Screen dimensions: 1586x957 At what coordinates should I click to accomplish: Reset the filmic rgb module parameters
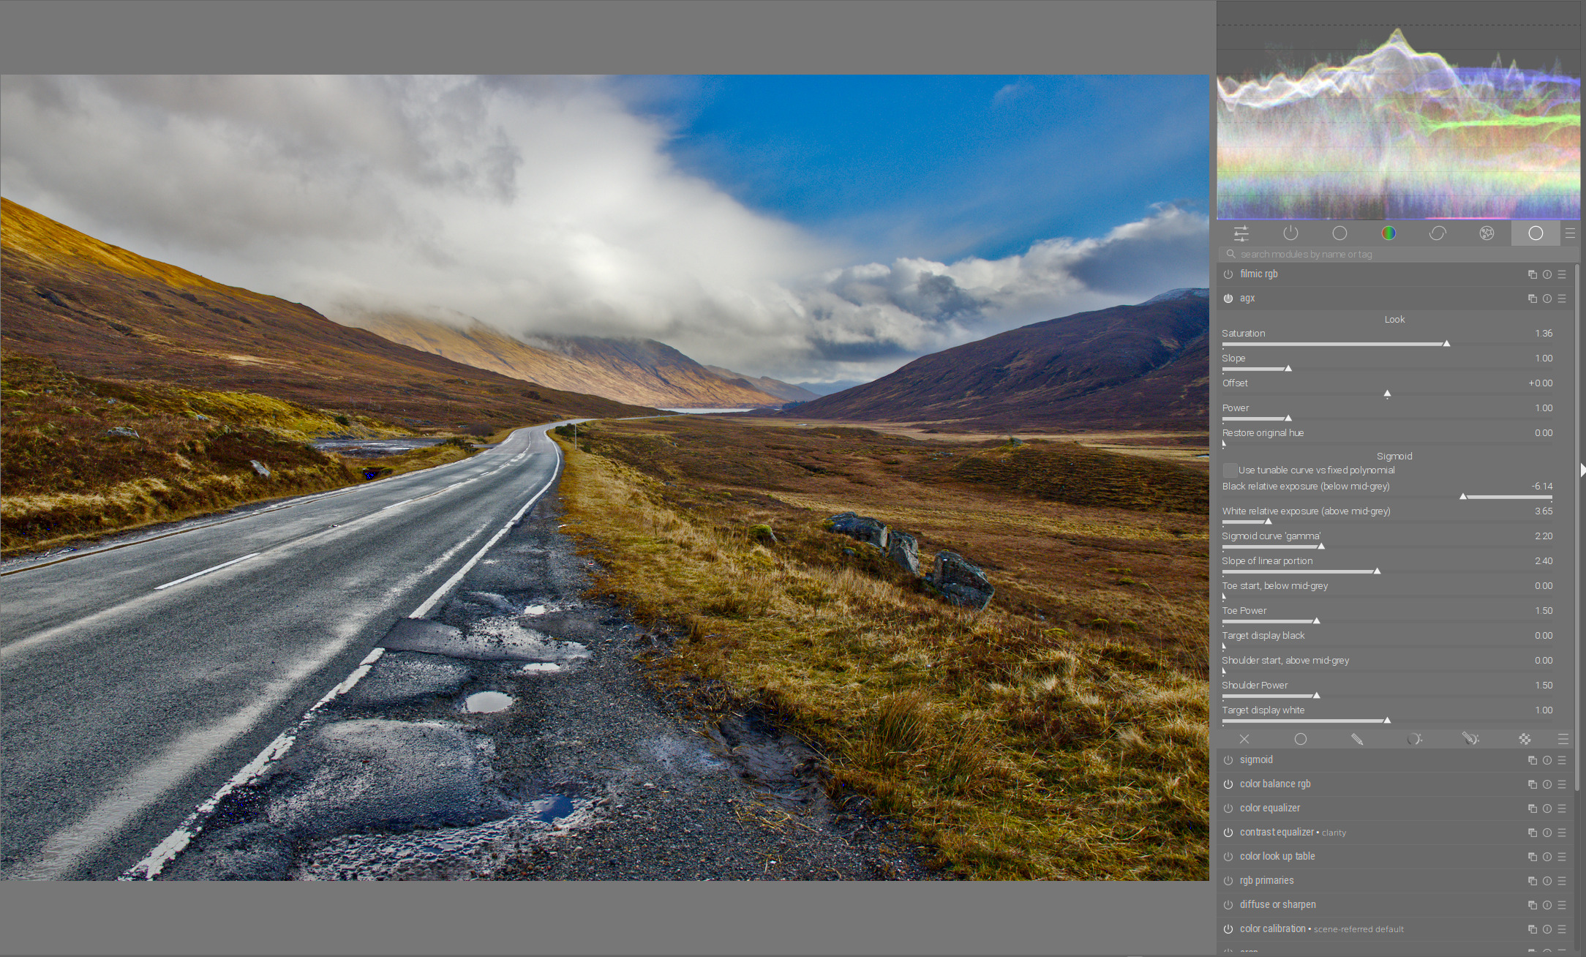pos(1546,274)
